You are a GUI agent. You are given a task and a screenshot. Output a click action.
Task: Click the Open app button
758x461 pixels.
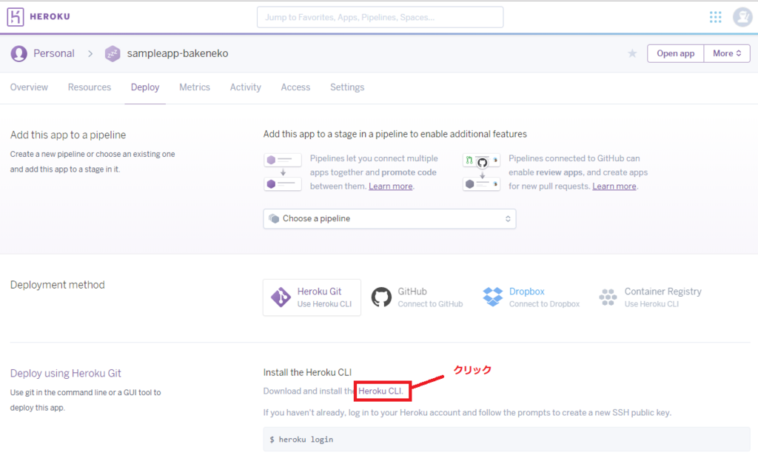click(675, 53)
